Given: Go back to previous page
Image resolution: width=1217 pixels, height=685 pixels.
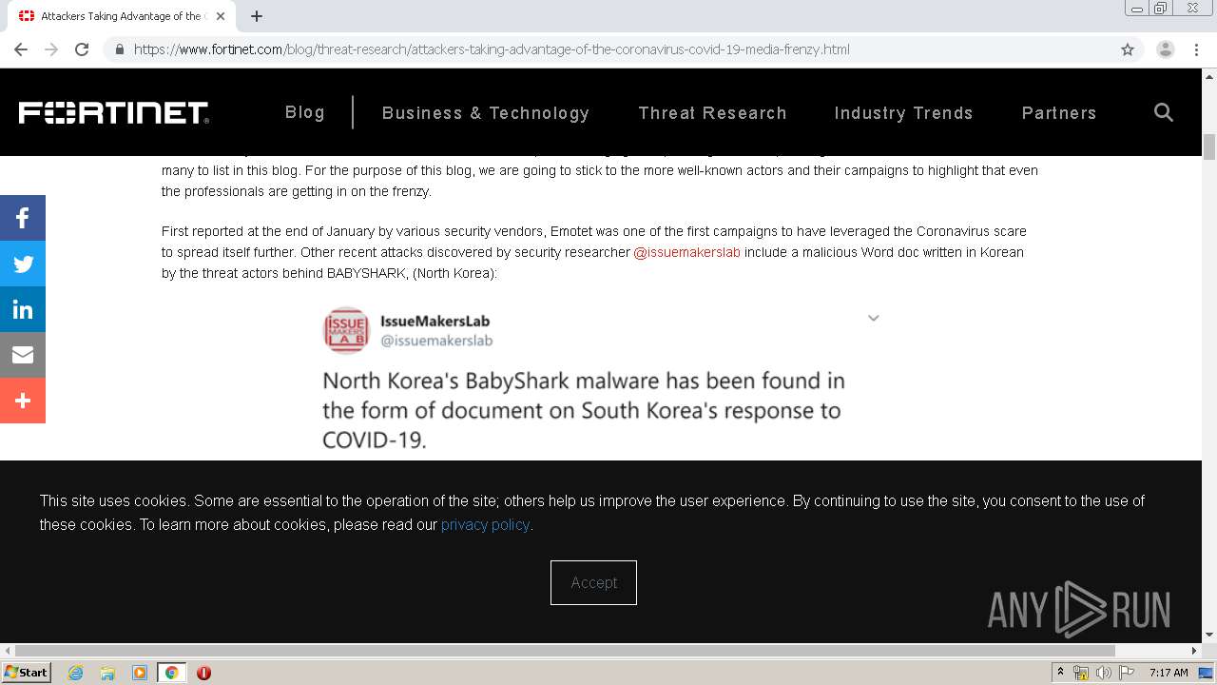Looking at the screenshot, I should pos(21,49).
